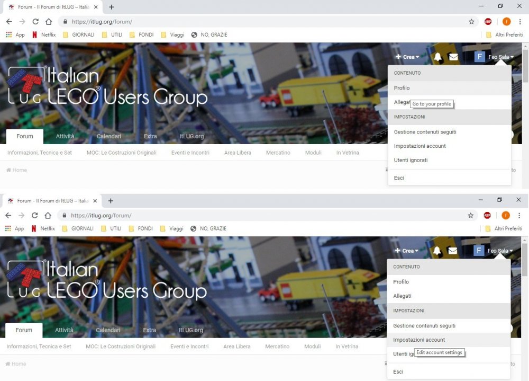Open the ItLUG.org tab in the lower window
The image size is (529, 381).
click(191, 330)
